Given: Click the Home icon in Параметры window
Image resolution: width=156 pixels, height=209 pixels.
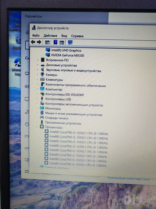Looking at the screenshot, I should (x=27, y=32).
